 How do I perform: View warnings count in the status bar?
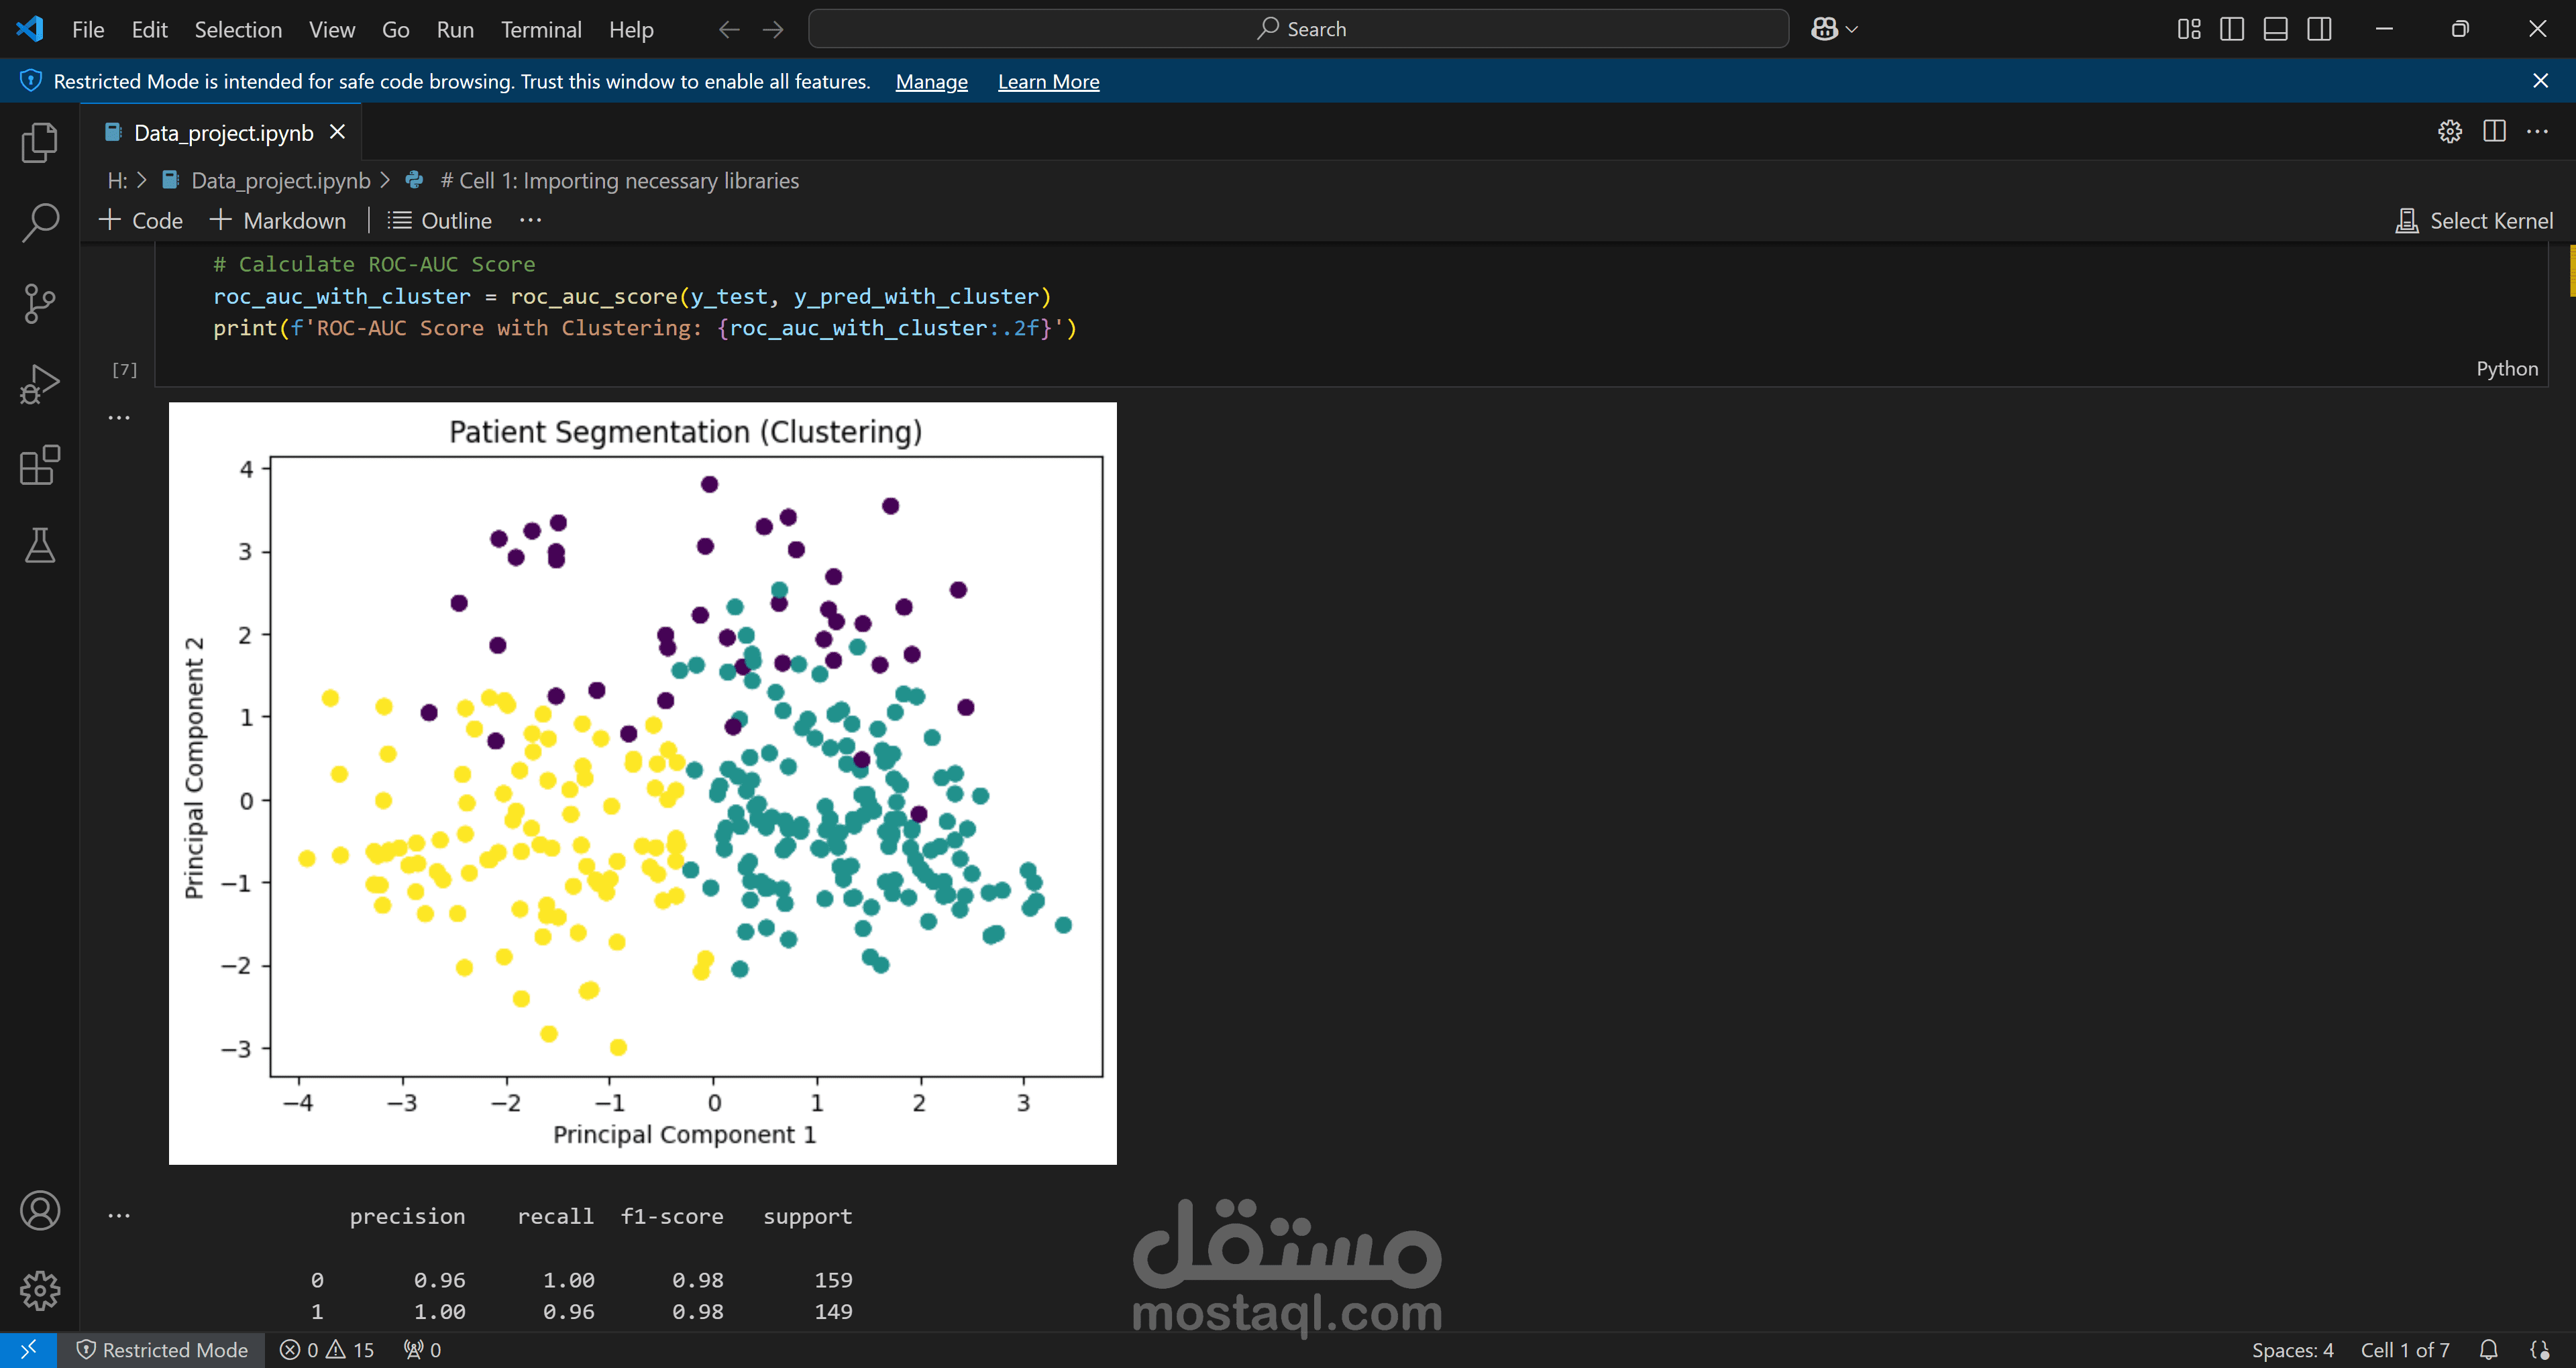(x=349, y=1349)
